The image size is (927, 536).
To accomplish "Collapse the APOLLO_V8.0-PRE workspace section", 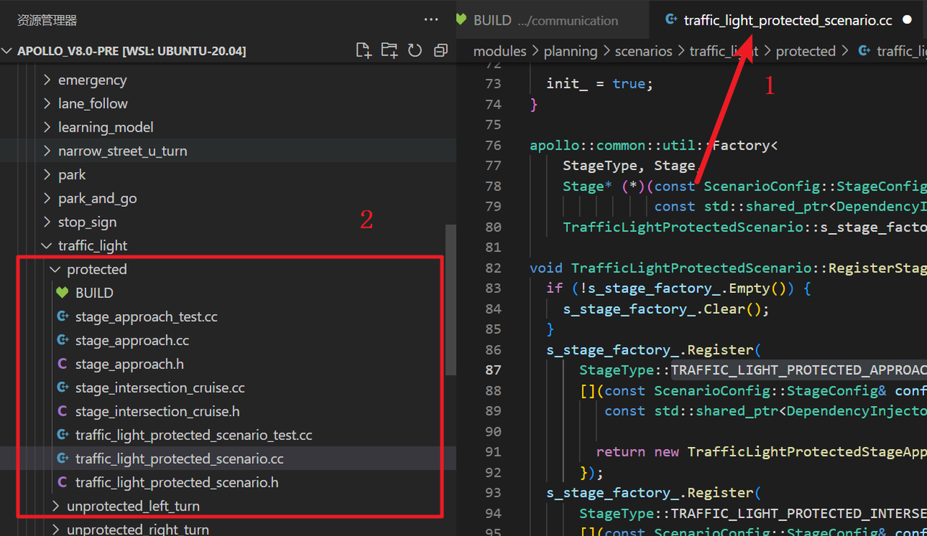I will click(130, 51).
